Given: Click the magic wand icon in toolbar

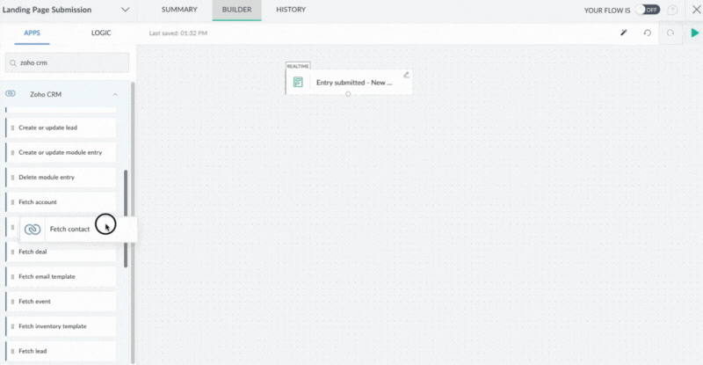Looking at the screenshot, I should pos(624,33).
